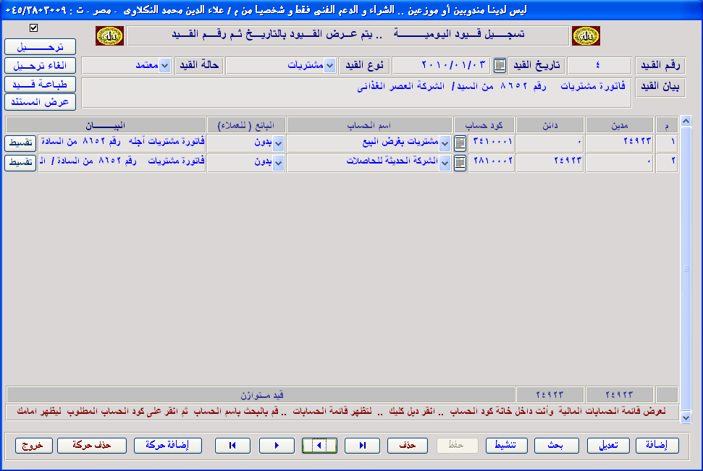Click the highlighted plain left-arrow navigation button
Viewport: 703px width, 471px height.
[319, 446]
